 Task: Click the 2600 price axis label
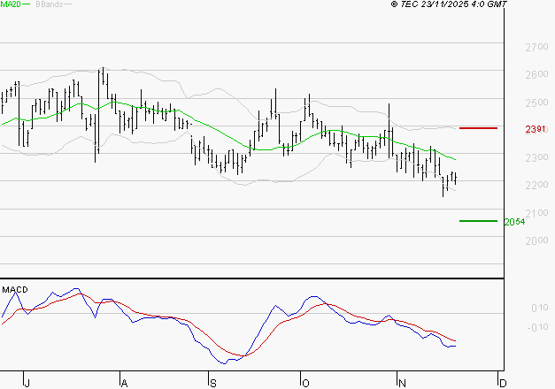536,74
